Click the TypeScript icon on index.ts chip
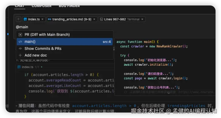This screenshot has width=221, height=118. pos(25,19)
